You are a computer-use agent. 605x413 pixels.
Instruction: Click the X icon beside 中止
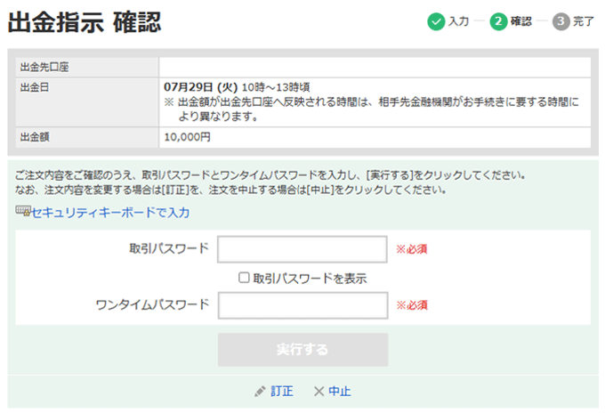(x=318, y=391)
